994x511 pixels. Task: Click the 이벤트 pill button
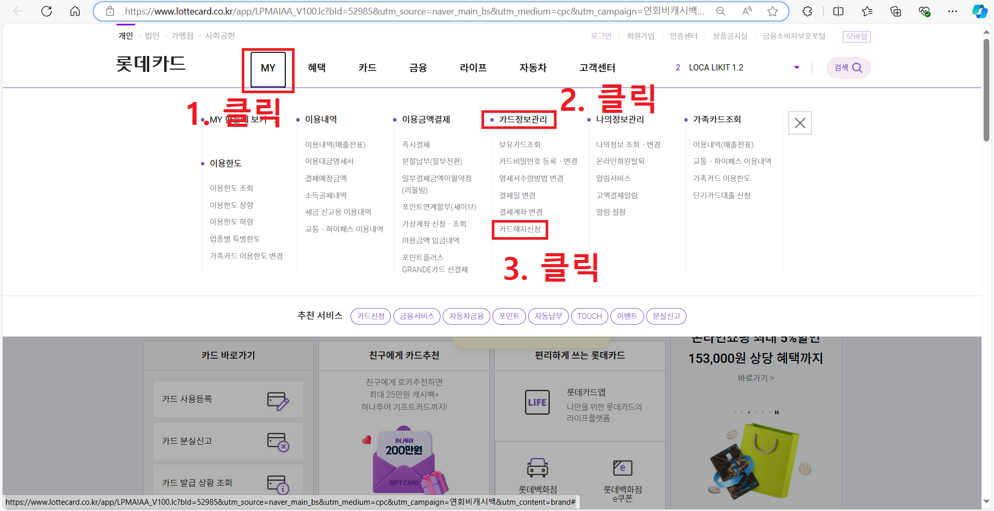(627, 316)
